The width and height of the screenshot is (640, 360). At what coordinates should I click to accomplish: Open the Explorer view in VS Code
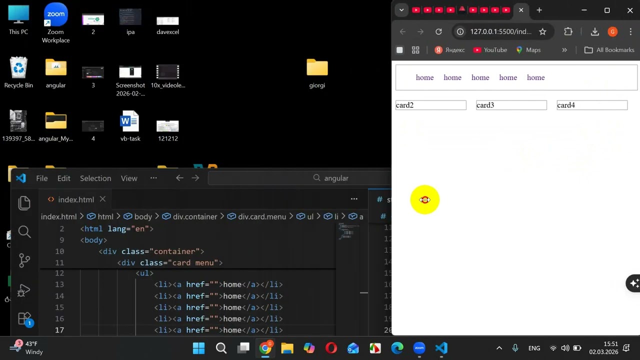click(24, 202)
